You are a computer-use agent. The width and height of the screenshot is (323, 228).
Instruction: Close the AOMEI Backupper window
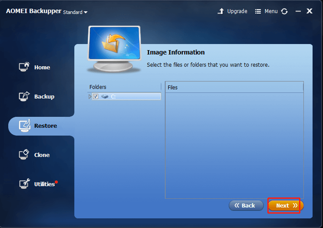pos(310,11)
